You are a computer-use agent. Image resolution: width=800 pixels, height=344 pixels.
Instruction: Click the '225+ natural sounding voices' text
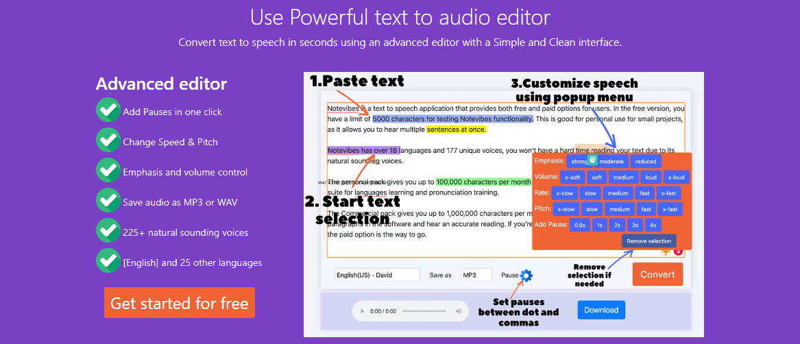click(x=186, y=232)
